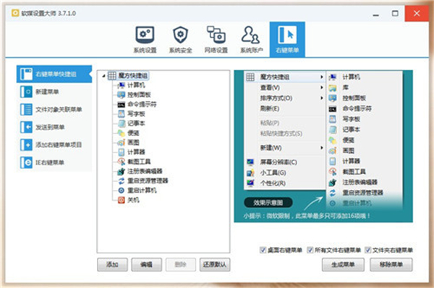434x288 pixels.
Task: Open the 网络设置 tab icon
Action: click(216, 35)
